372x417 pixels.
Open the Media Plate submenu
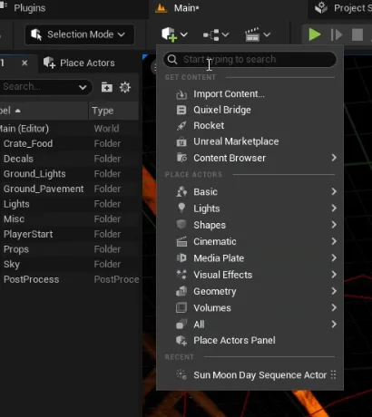coord(250,258)
